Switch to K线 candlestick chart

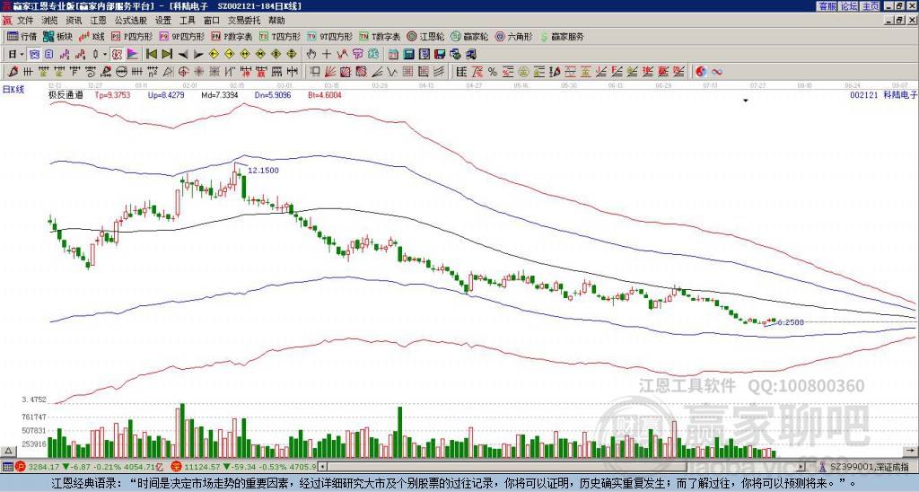92,36
